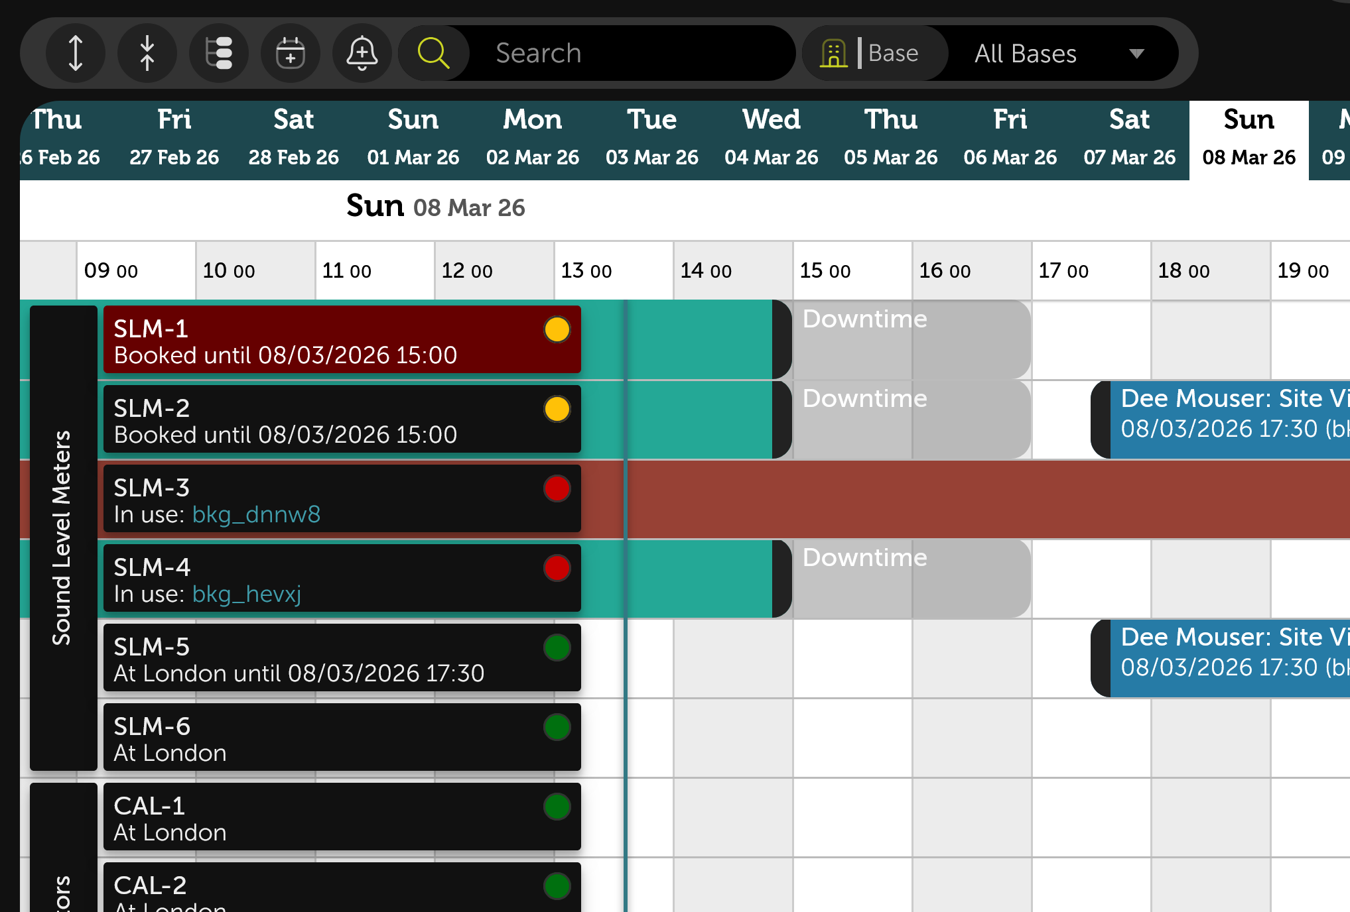Toggle the status dot on CAL-1

click(557, 807)
